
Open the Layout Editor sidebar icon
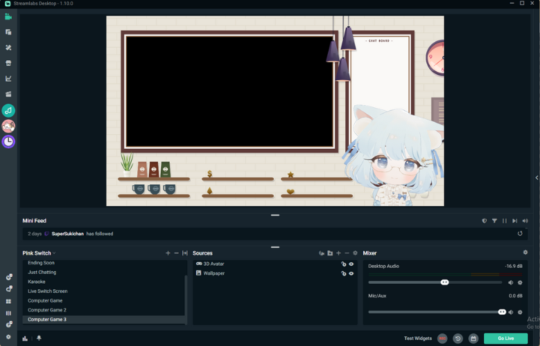point(8,32)
